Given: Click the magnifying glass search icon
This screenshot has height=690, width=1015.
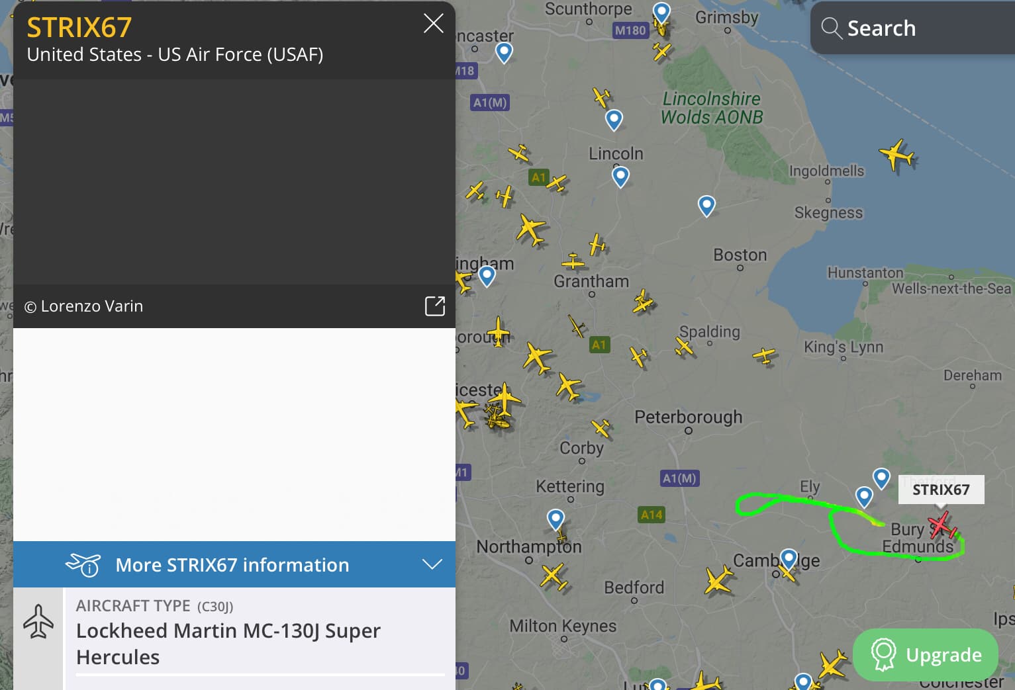Looking at the screenshot, I should click(830, 28).
